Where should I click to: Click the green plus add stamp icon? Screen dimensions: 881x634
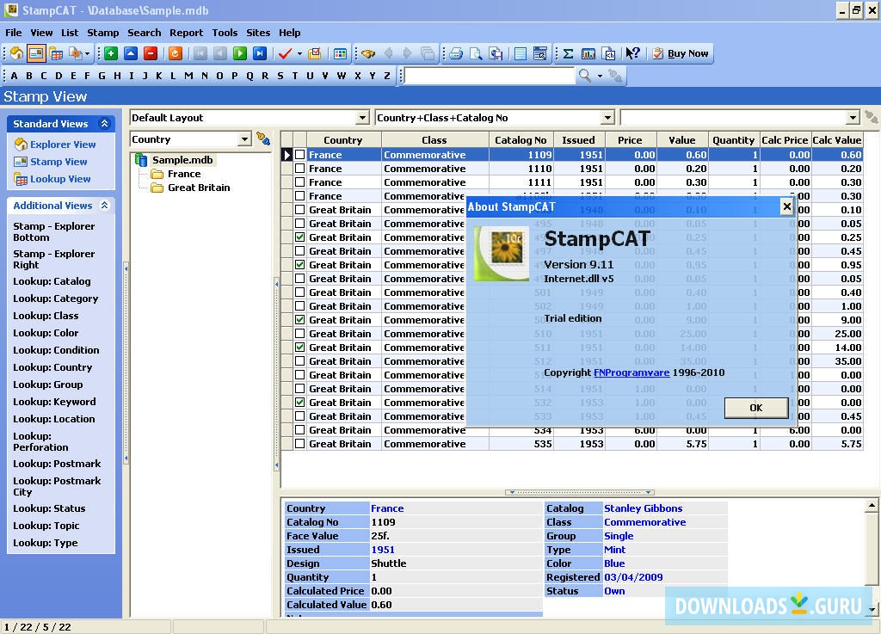click(x=111, y=53)
